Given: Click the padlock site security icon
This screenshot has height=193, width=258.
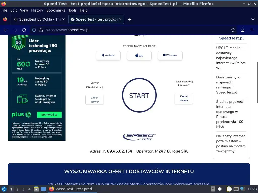Looking at the screenshot, I should [41, 30].
